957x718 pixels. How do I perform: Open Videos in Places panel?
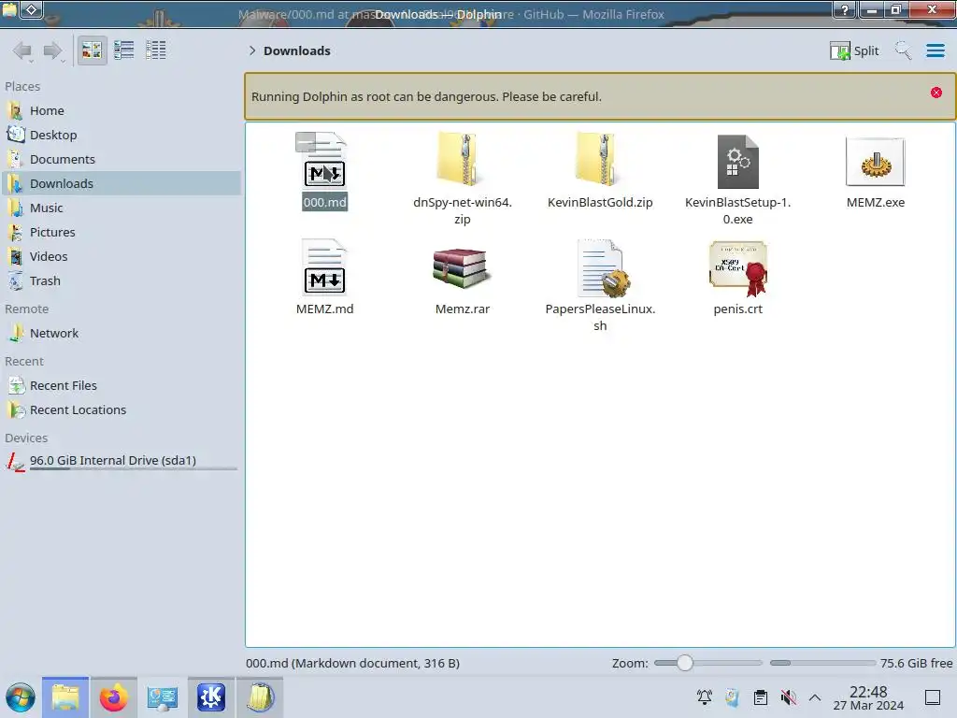pos(121,256)
